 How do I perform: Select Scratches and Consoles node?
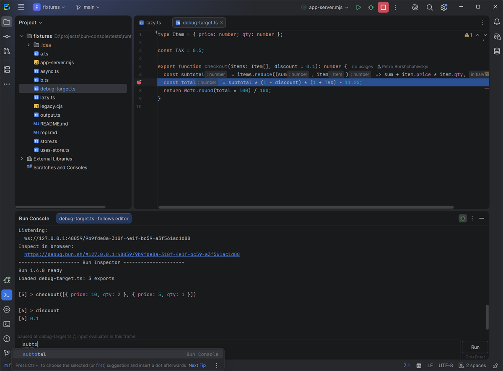[x=60, y=167]
